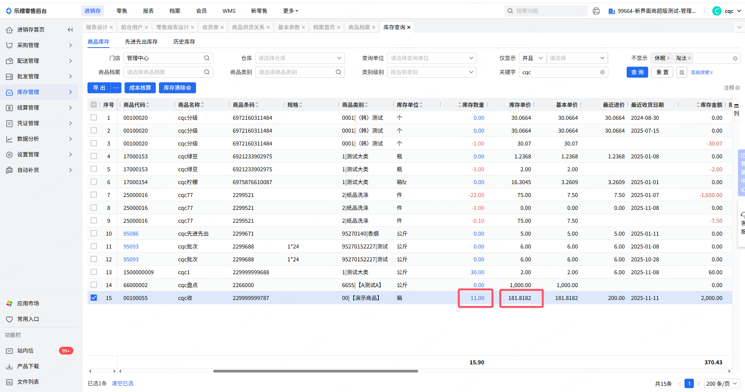Click the help icon on 库存清除 button
Viewport: 745px width, 392px height.
point(189,88)
